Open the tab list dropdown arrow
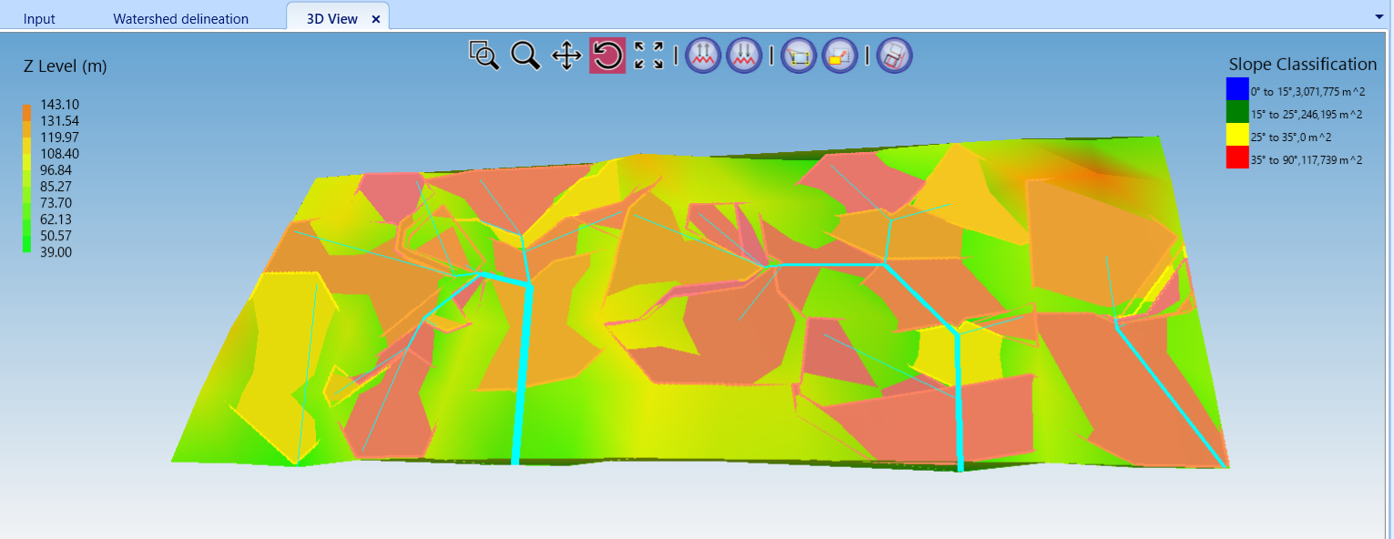The width and height of the screenshot is (1394, 539). pyautogui.click(x=1380, y=17)
